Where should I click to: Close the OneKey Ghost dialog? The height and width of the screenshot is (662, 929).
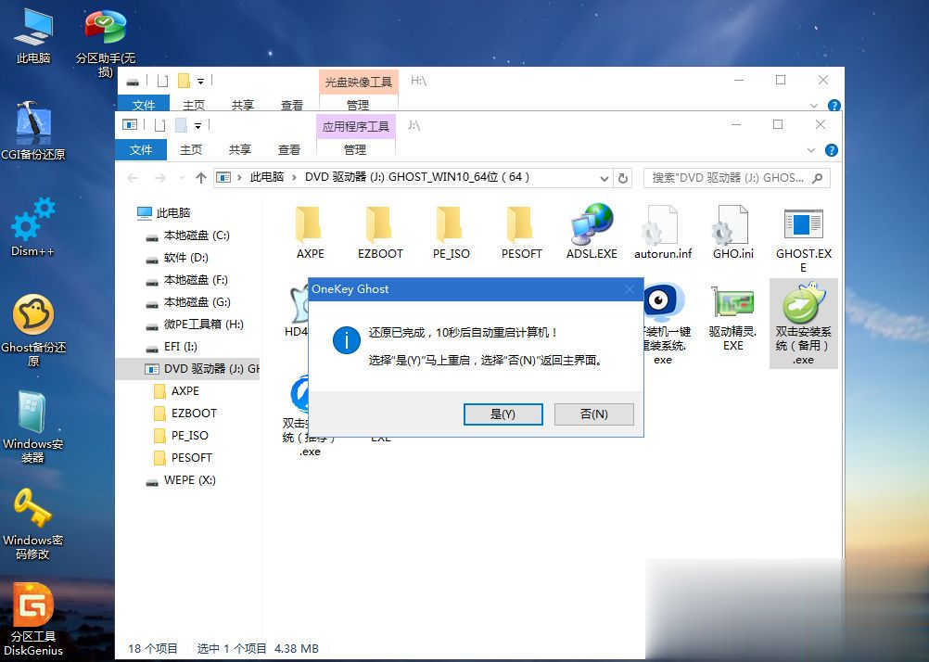click(630, 289)
